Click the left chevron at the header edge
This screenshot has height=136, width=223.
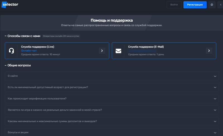point(220,5)
